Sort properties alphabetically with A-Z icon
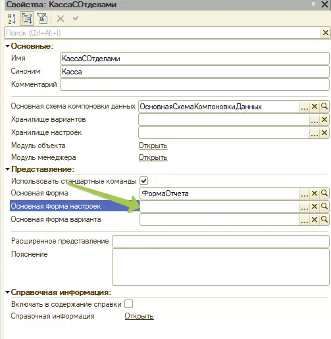The width and height of the screenshot is (331, 339). click(x=12, y=18)
